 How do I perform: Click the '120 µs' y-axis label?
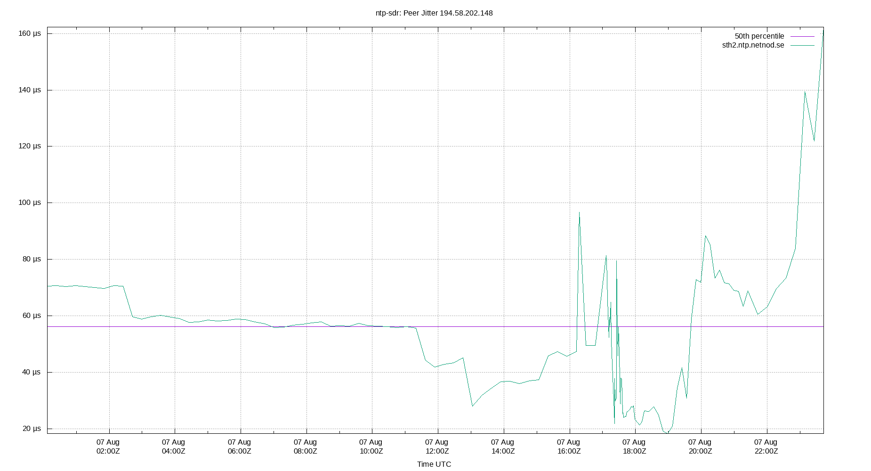point(30,146)
